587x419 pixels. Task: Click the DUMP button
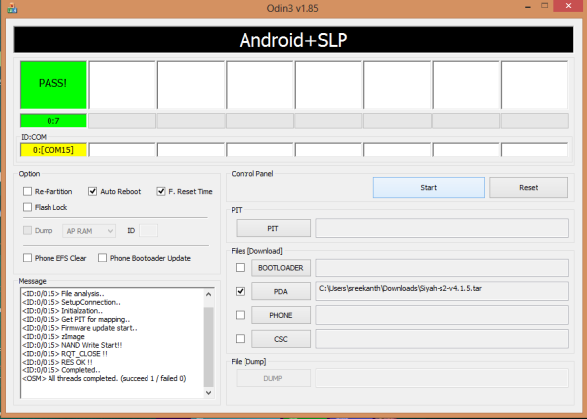(273, 378)
